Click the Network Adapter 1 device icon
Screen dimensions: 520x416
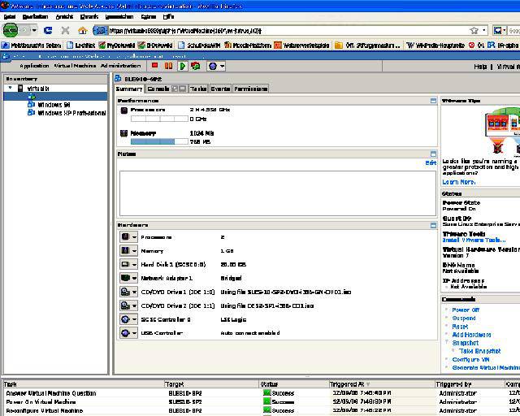click(x=126, y=278)
